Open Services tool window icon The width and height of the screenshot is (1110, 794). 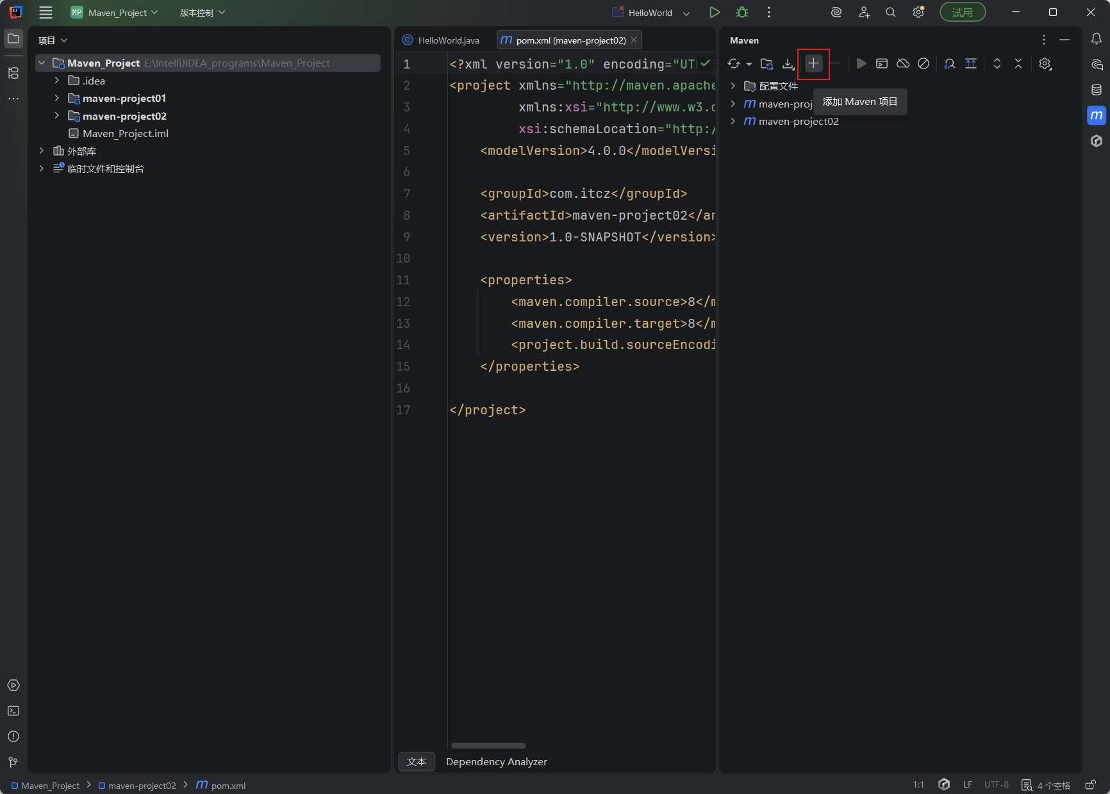13,685
